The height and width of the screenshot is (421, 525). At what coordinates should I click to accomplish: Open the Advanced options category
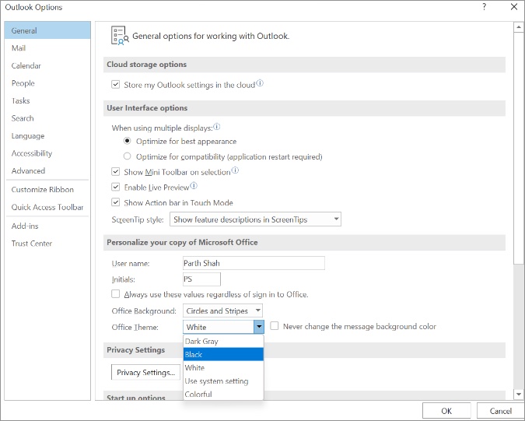[47, 170]
